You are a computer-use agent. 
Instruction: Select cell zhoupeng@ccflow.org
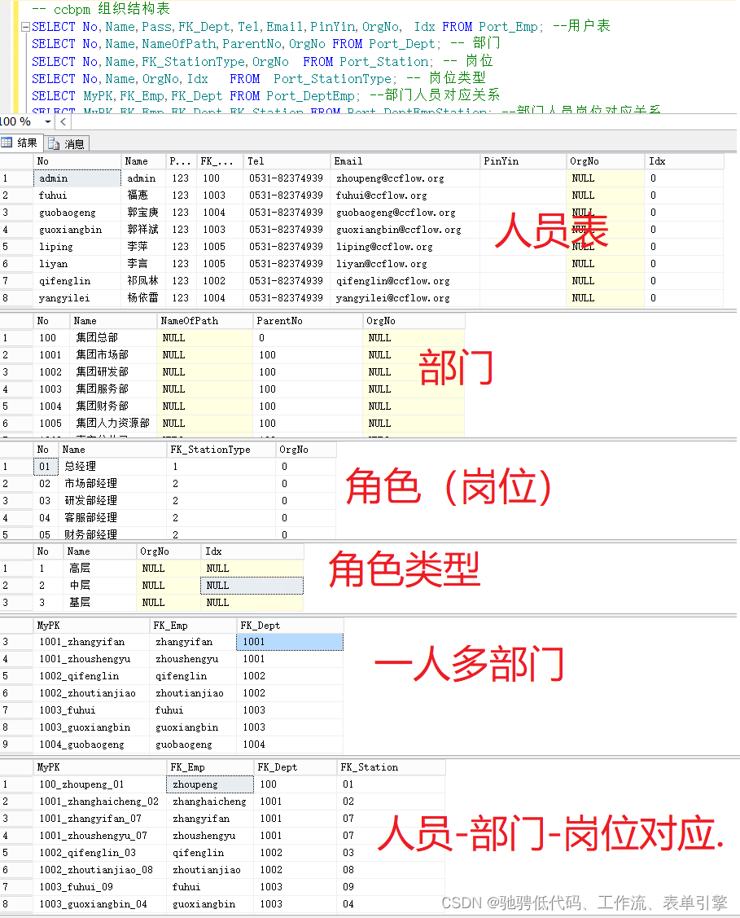coord(405,178)
